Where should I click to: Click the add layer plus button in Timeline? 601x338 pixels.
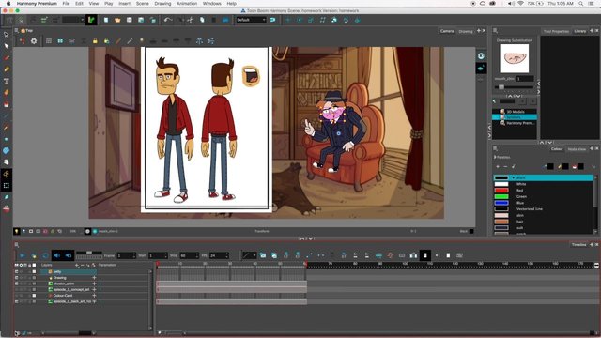(77, 265)
